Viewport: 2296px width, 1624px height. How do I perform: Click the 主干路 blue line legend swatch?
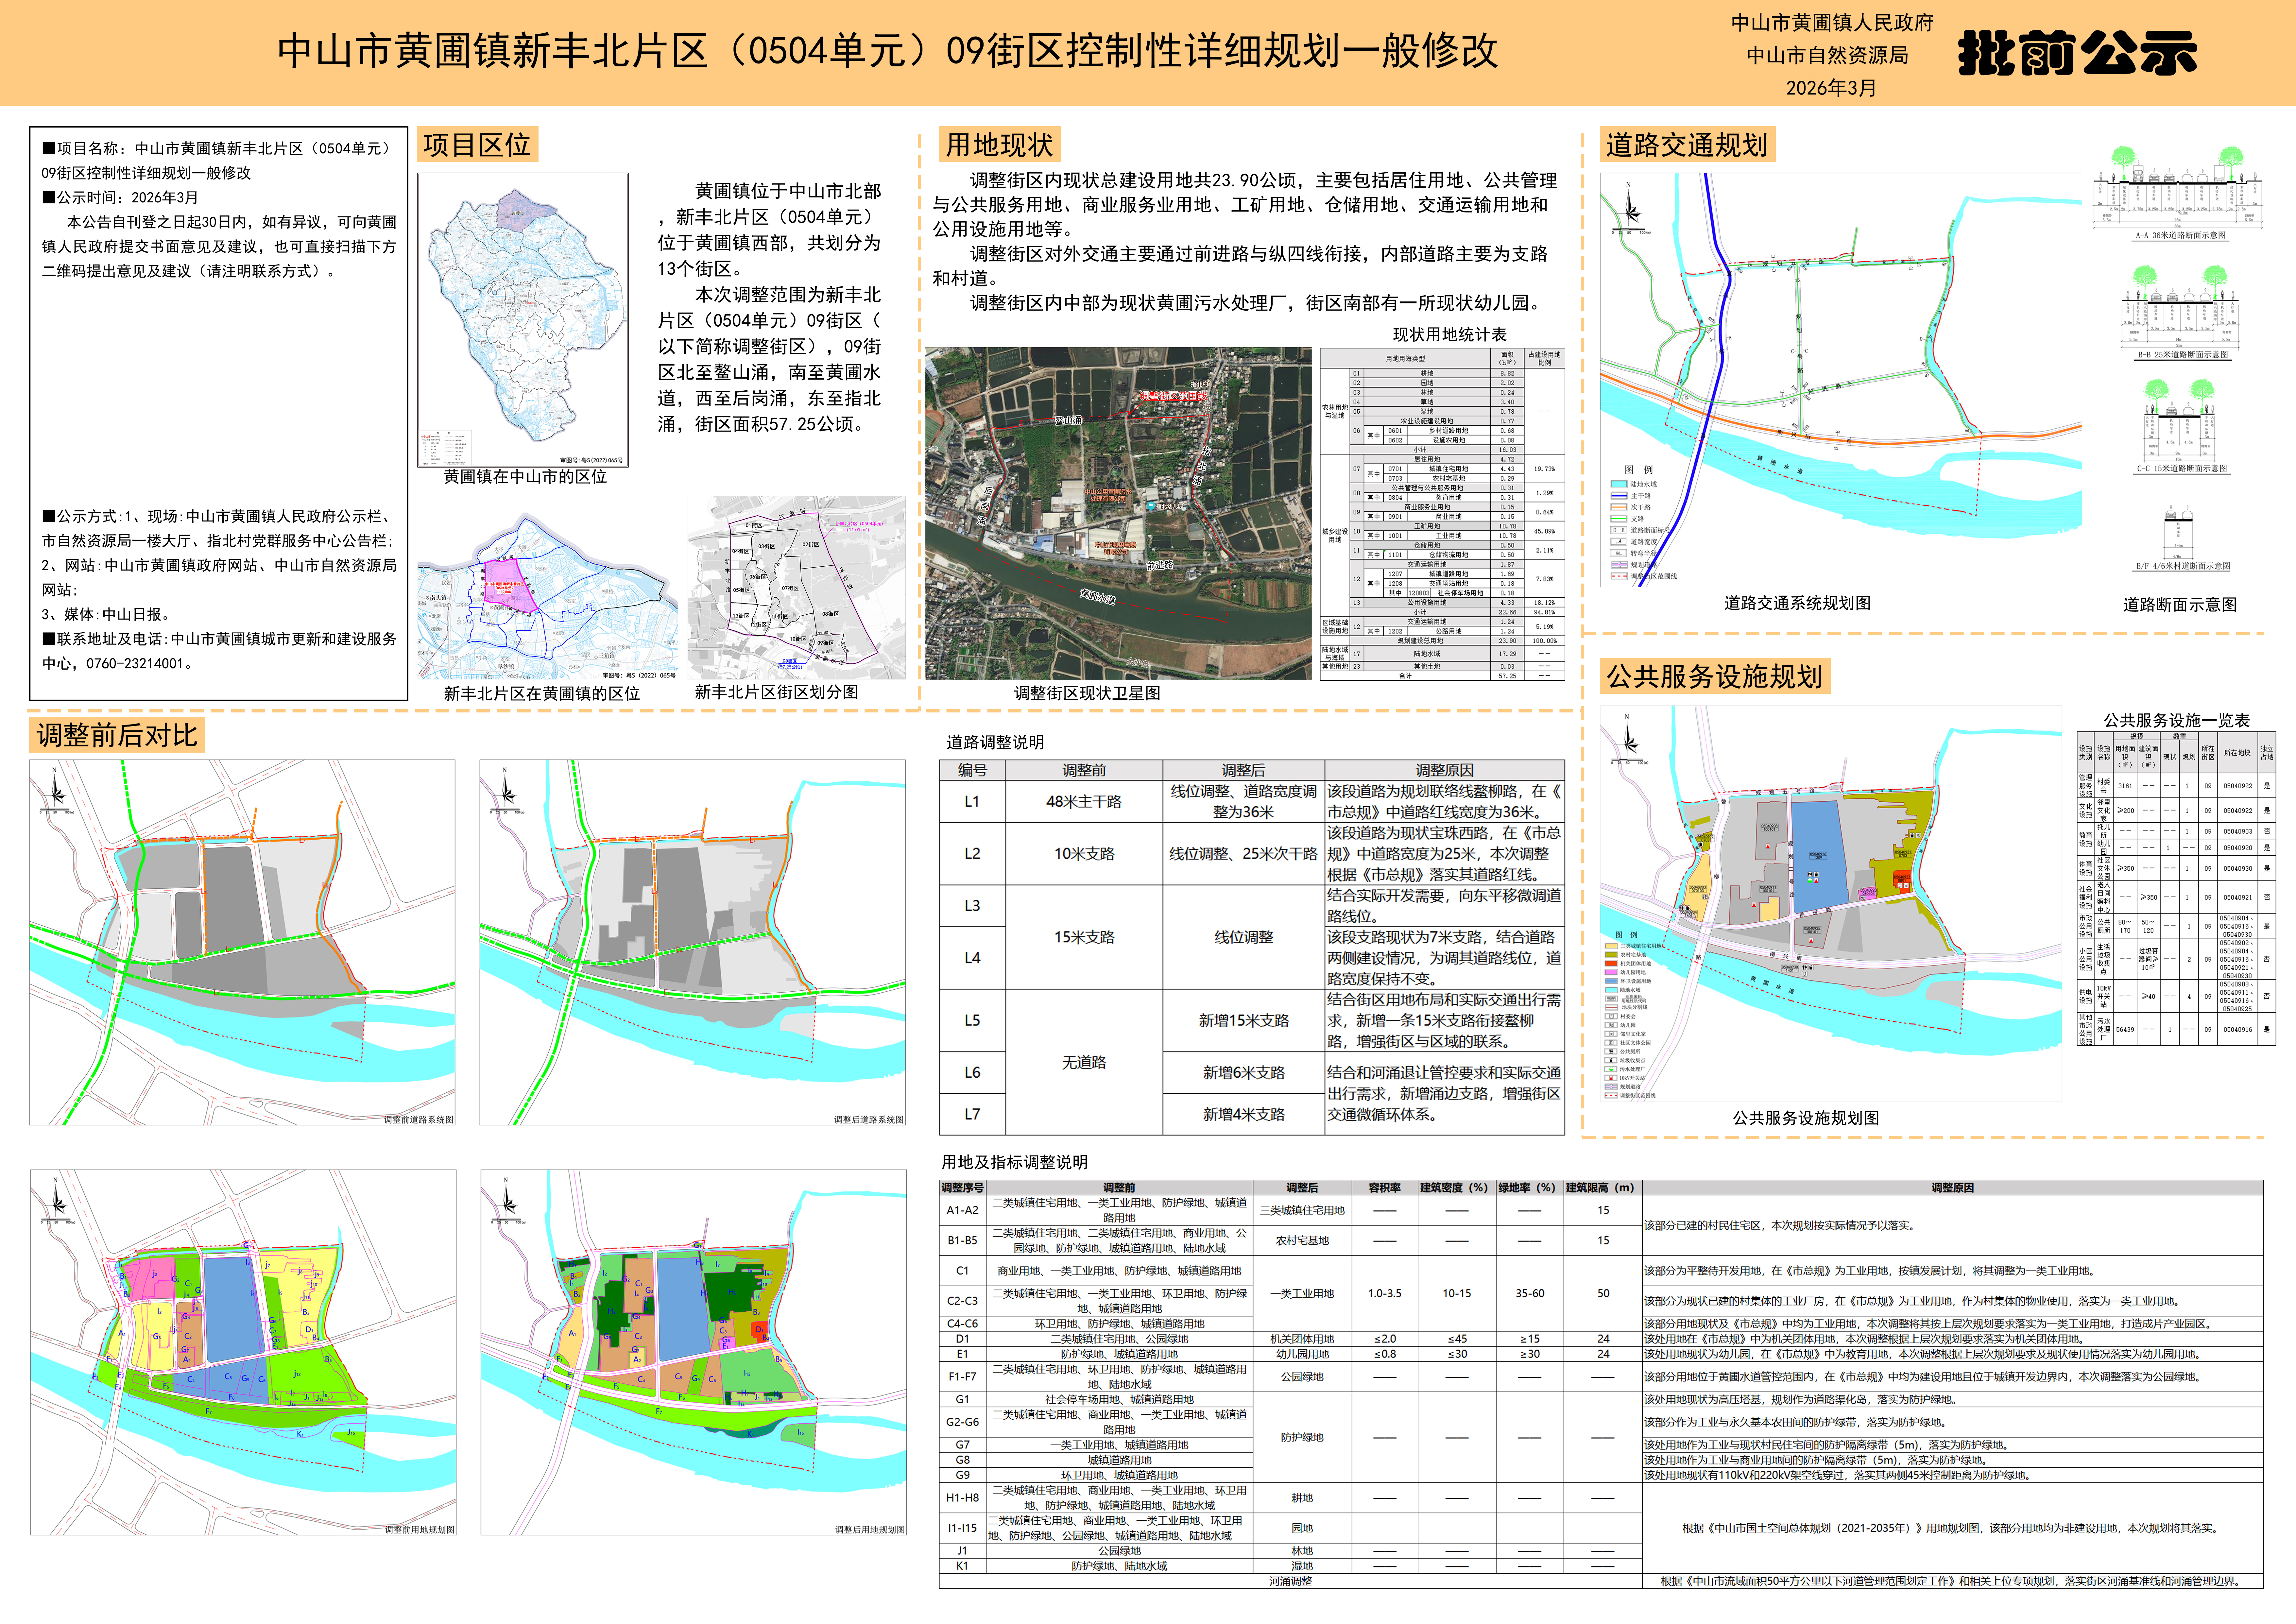[x=1619, y=496]
